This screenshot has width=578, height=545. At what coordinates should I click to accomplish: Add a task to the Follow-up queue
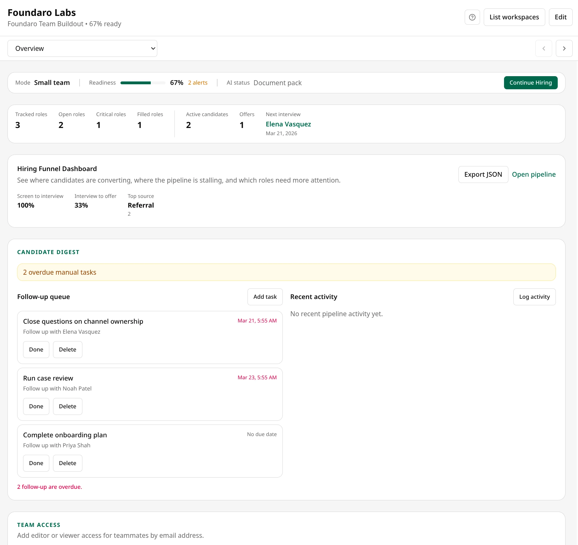265,297
